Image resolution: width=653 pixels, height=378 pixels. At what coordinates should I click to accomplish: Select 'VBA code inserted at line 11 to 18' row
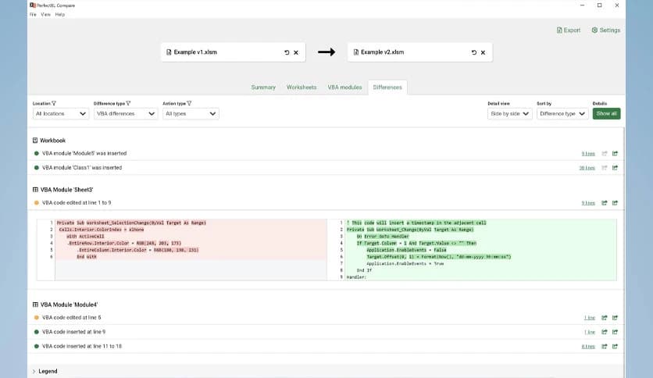coord(326,346)
